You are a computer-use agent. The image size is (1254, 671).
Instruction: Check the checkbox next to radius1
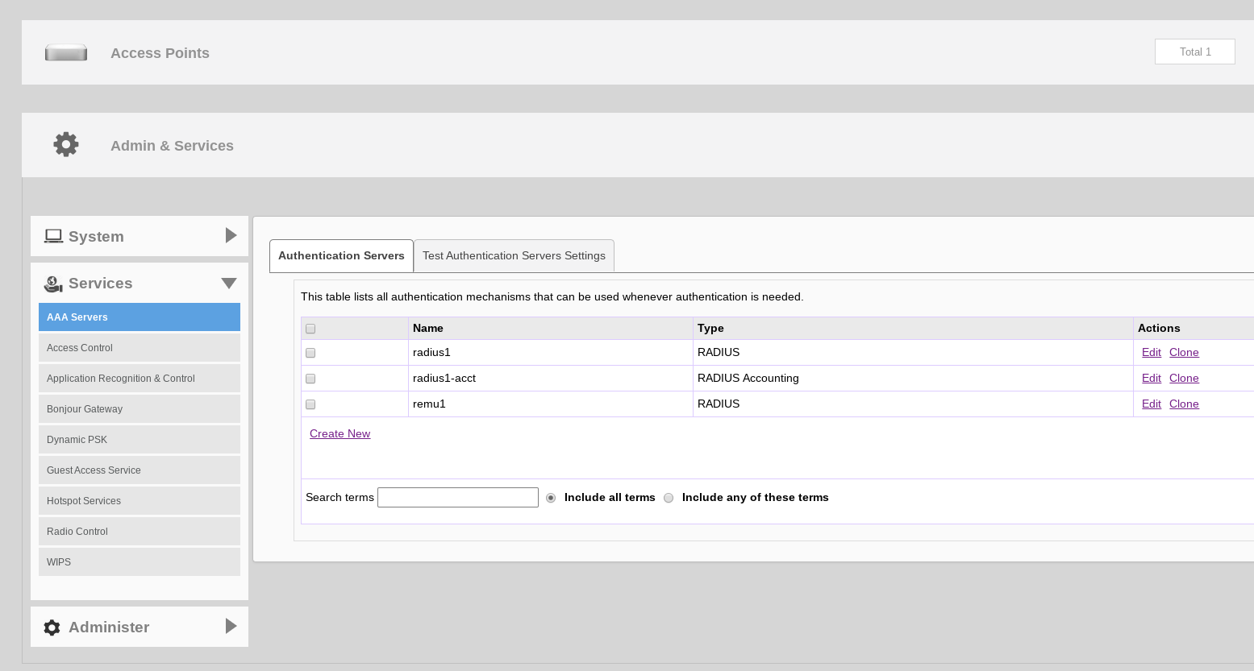click(x=310, y=352)
